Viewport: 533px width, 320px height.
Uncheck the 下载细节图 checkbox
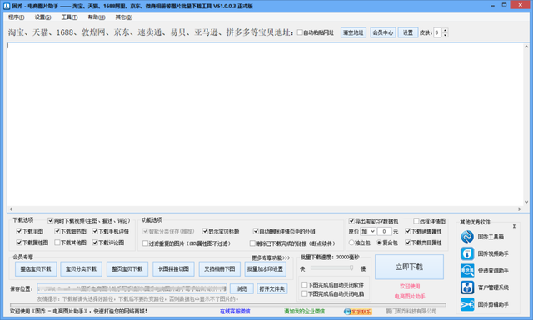(57, 231)
